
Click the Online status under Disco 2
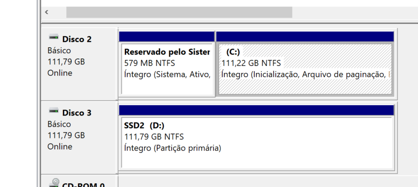tap(60, 73)
